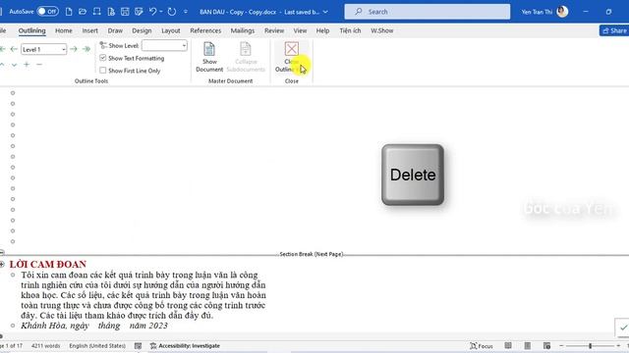Click the paragraph starting Tôi xin cam đoan

[x=143, y=295]
